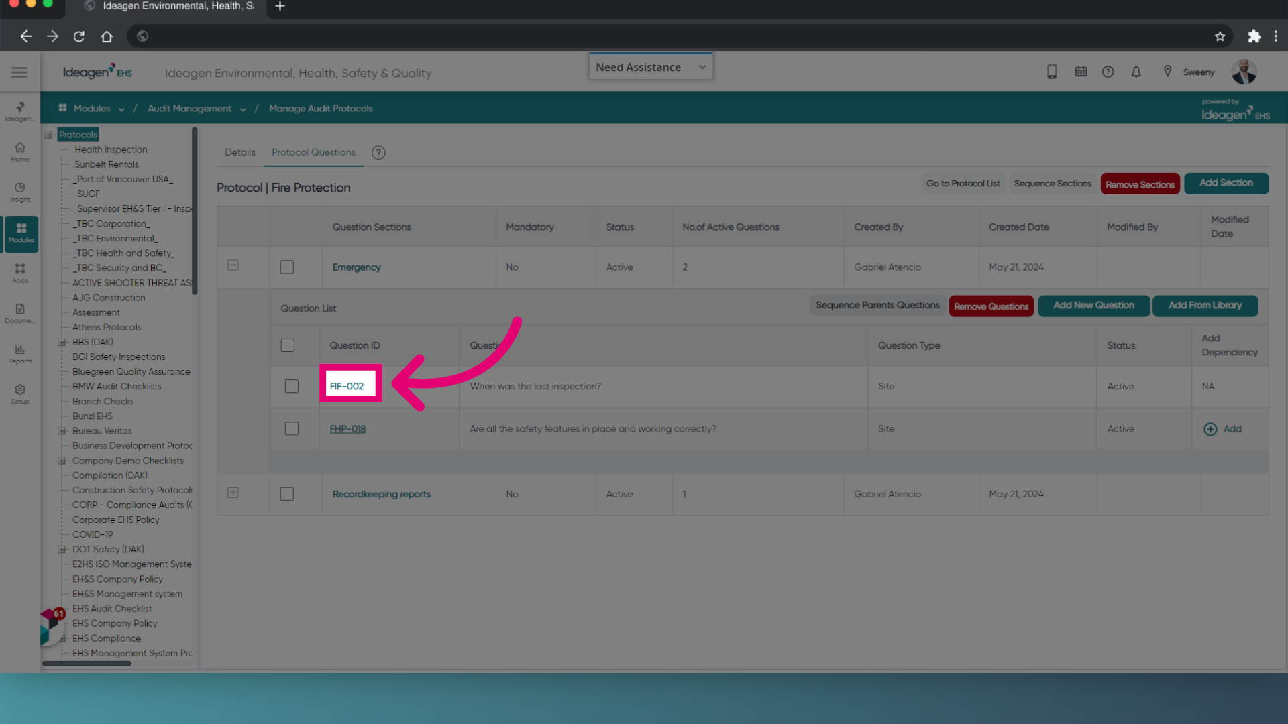This screenshot has width=1288, height=724.
Task: Open the Home sidebar icon
Action: pos(20,152)
